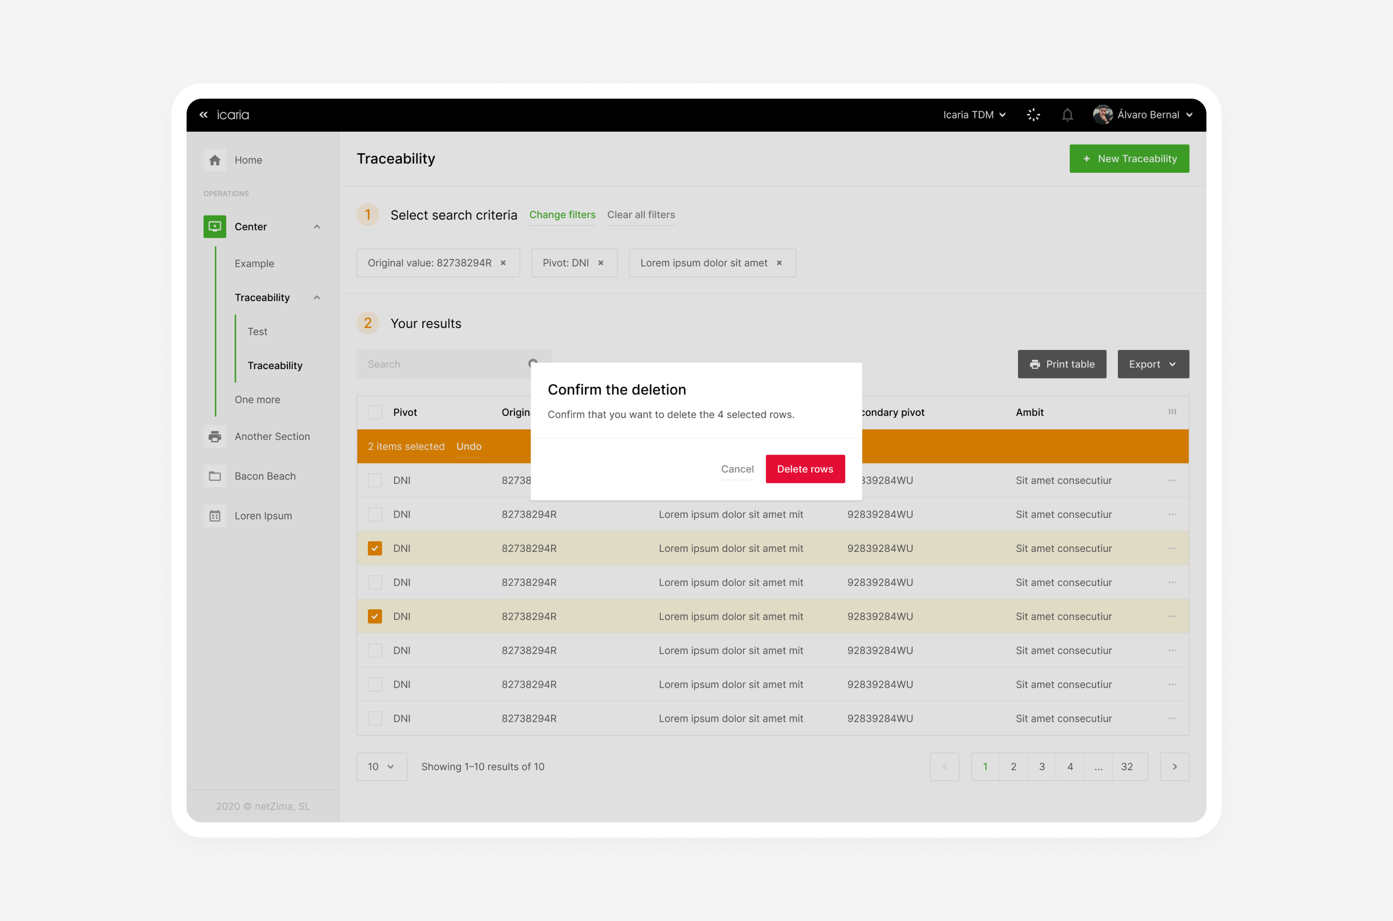Remove the Pivot: DNI filter chip
Screen dimensions: 1393x921
(x=601, y=263)
